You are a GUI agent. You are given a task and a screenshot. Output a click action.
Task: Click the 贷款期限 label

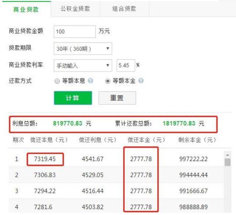click(20, 48)
